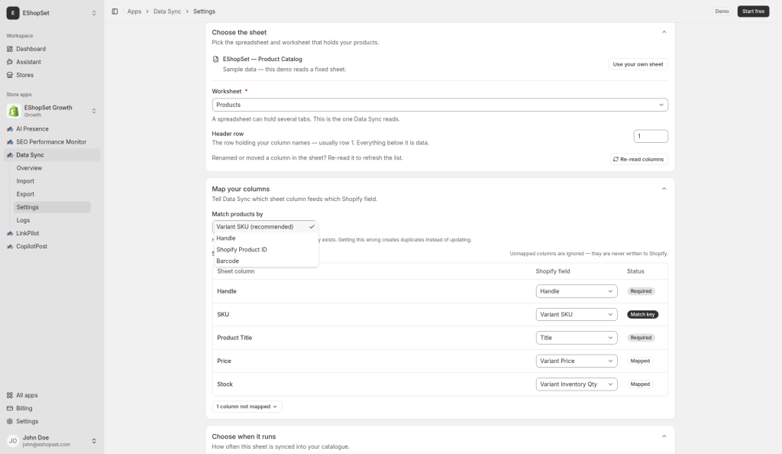Viewport: 782px width, 454px height.
Task: Collapse the Map your columns section
Action: point(664,189)
